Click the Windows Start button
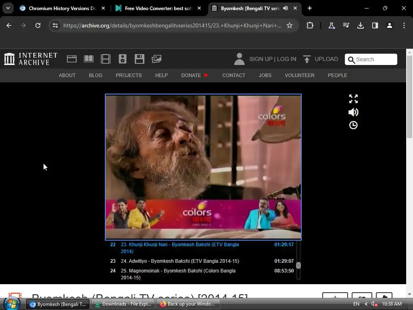The width and height of the screenshot is (413, 310). (x=11, y=304)
